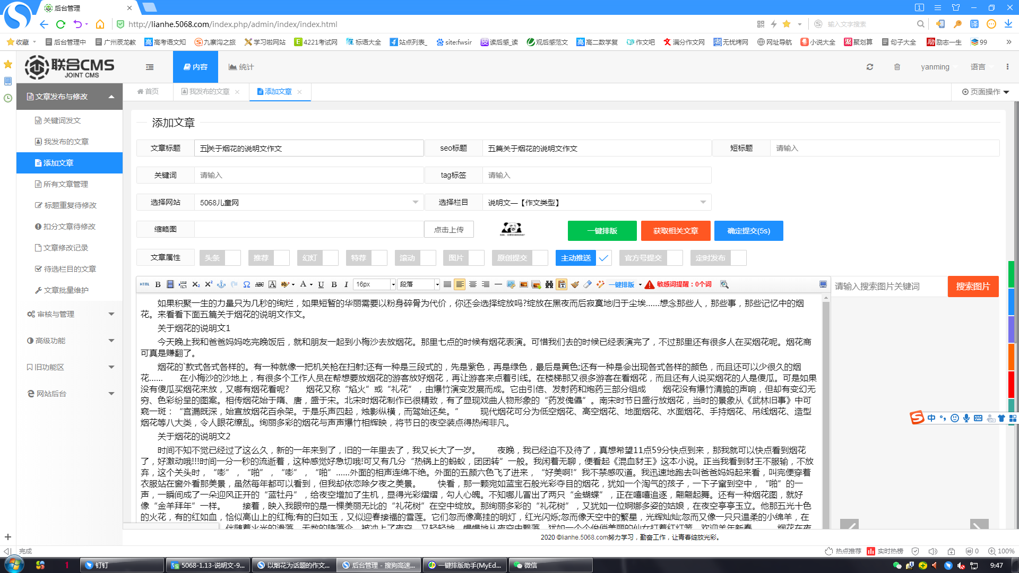The height and width of the screenshot is (573, 1019).
Task: Switch editor to HTML source view
Action: (144, 284)
